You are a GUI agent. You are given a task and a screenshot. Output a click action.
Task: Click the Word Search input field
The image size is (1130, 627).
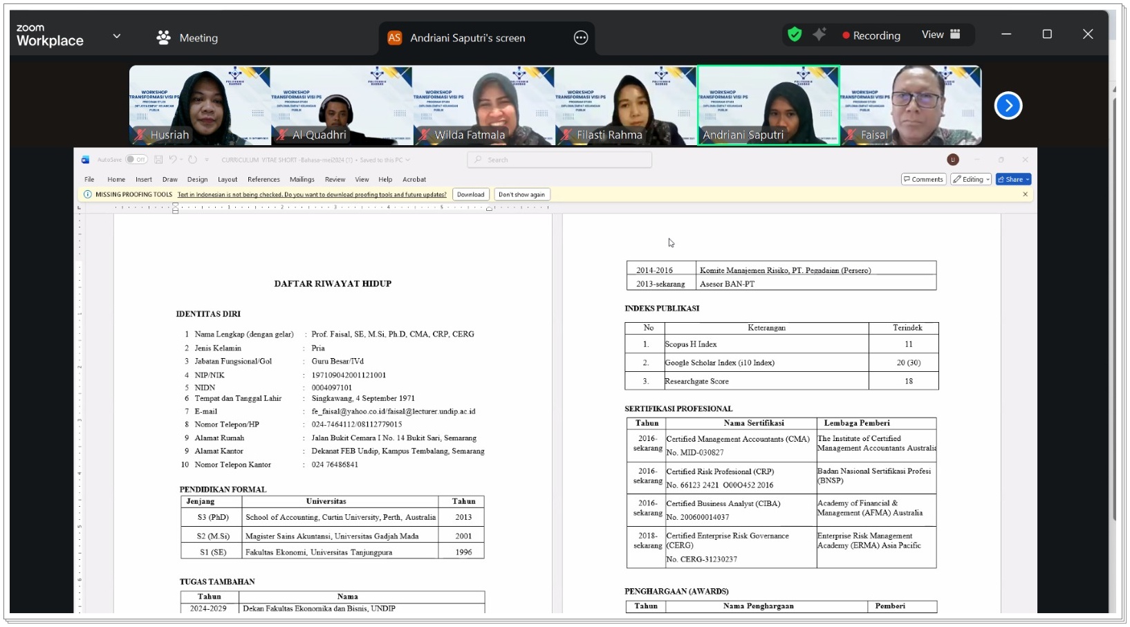click(560, 160)
